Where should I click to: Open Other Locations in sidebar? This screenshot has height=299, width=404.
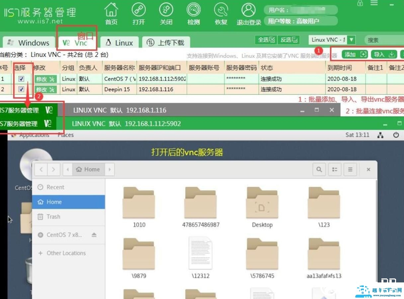pyautogui.click(x=68, y=253)
